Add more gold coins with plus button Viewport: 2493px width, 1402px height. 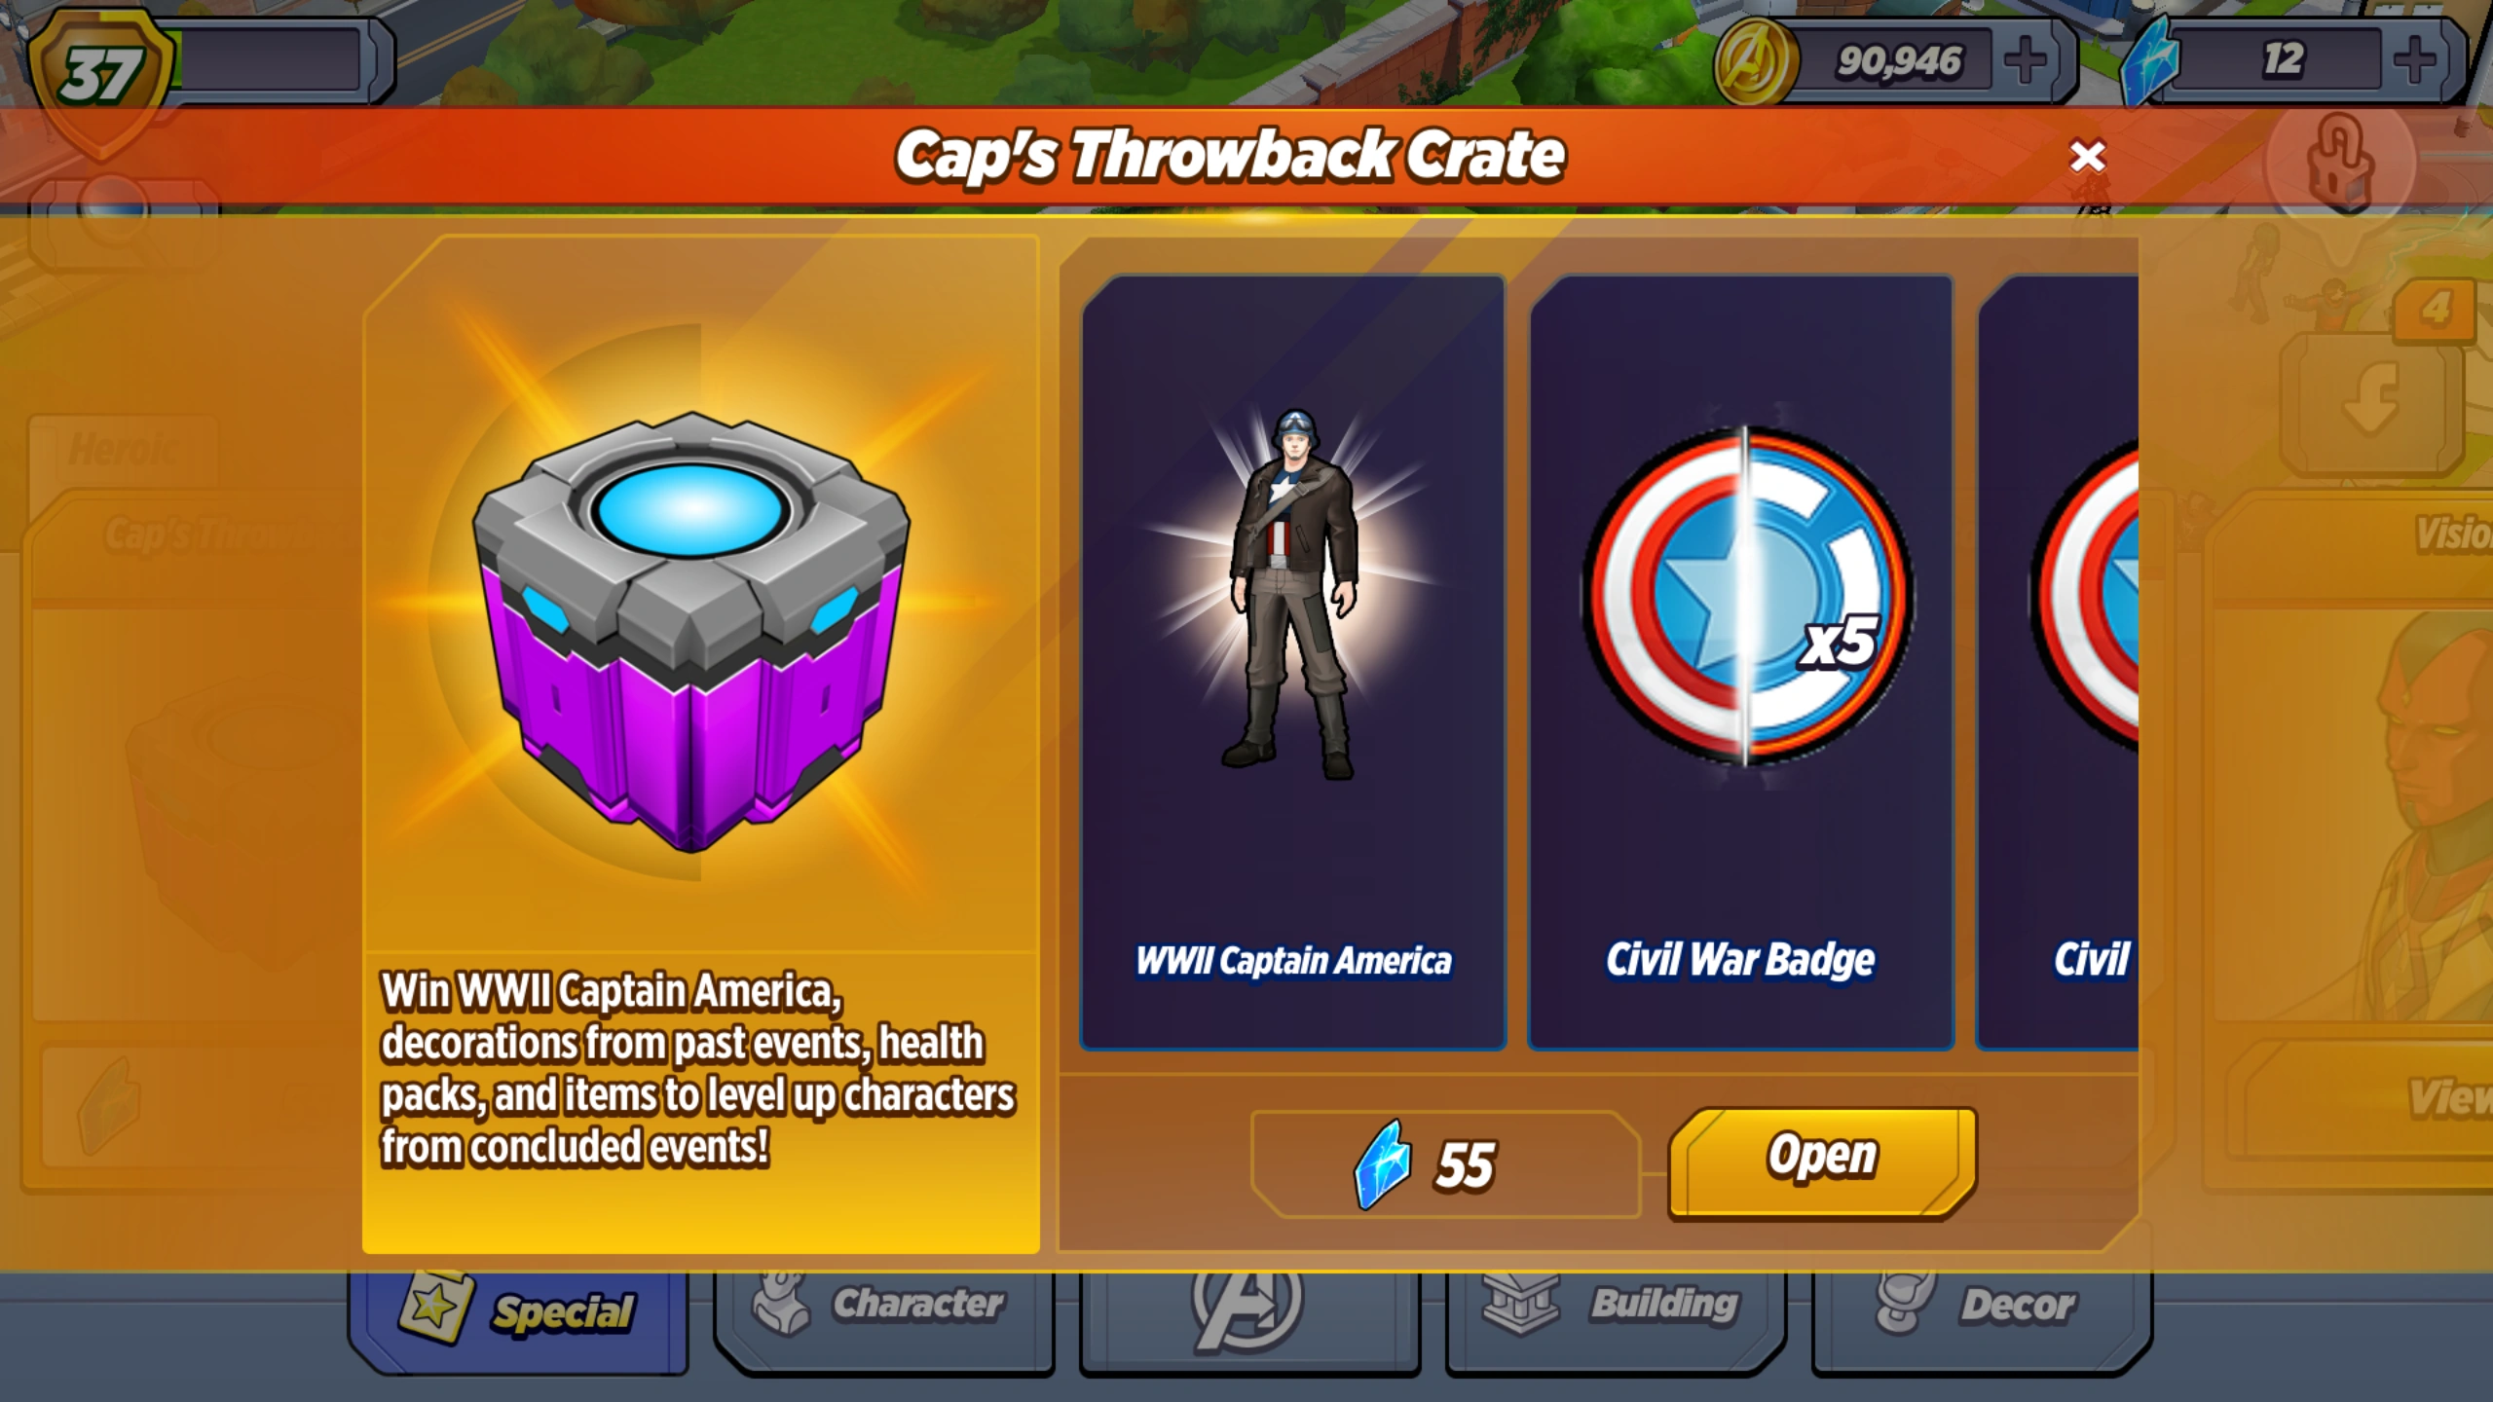point(2026,60)
